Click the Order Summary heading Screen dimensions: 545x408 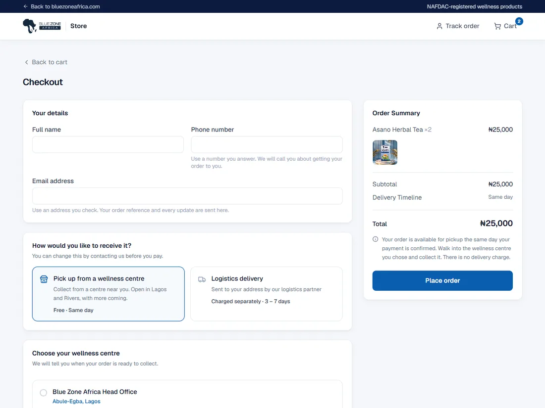point(396,113)
